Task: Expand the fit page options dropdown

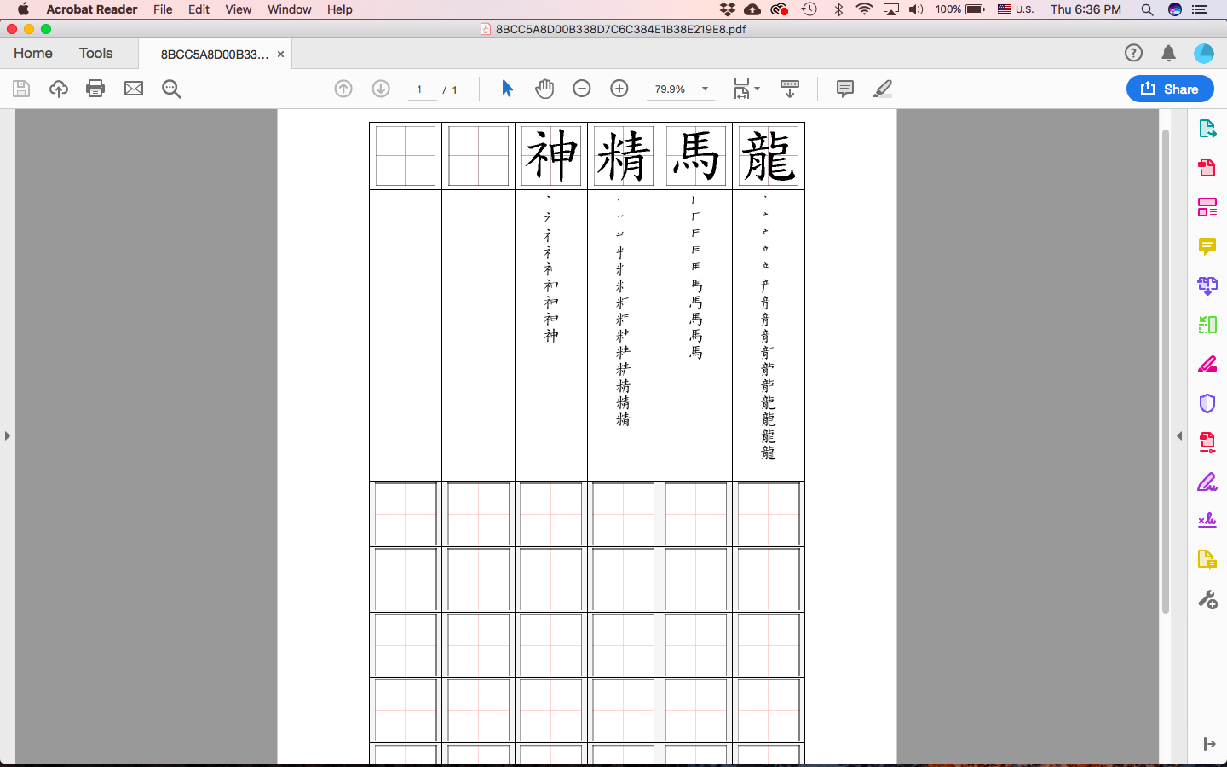Action: click(x=757, y=89)
